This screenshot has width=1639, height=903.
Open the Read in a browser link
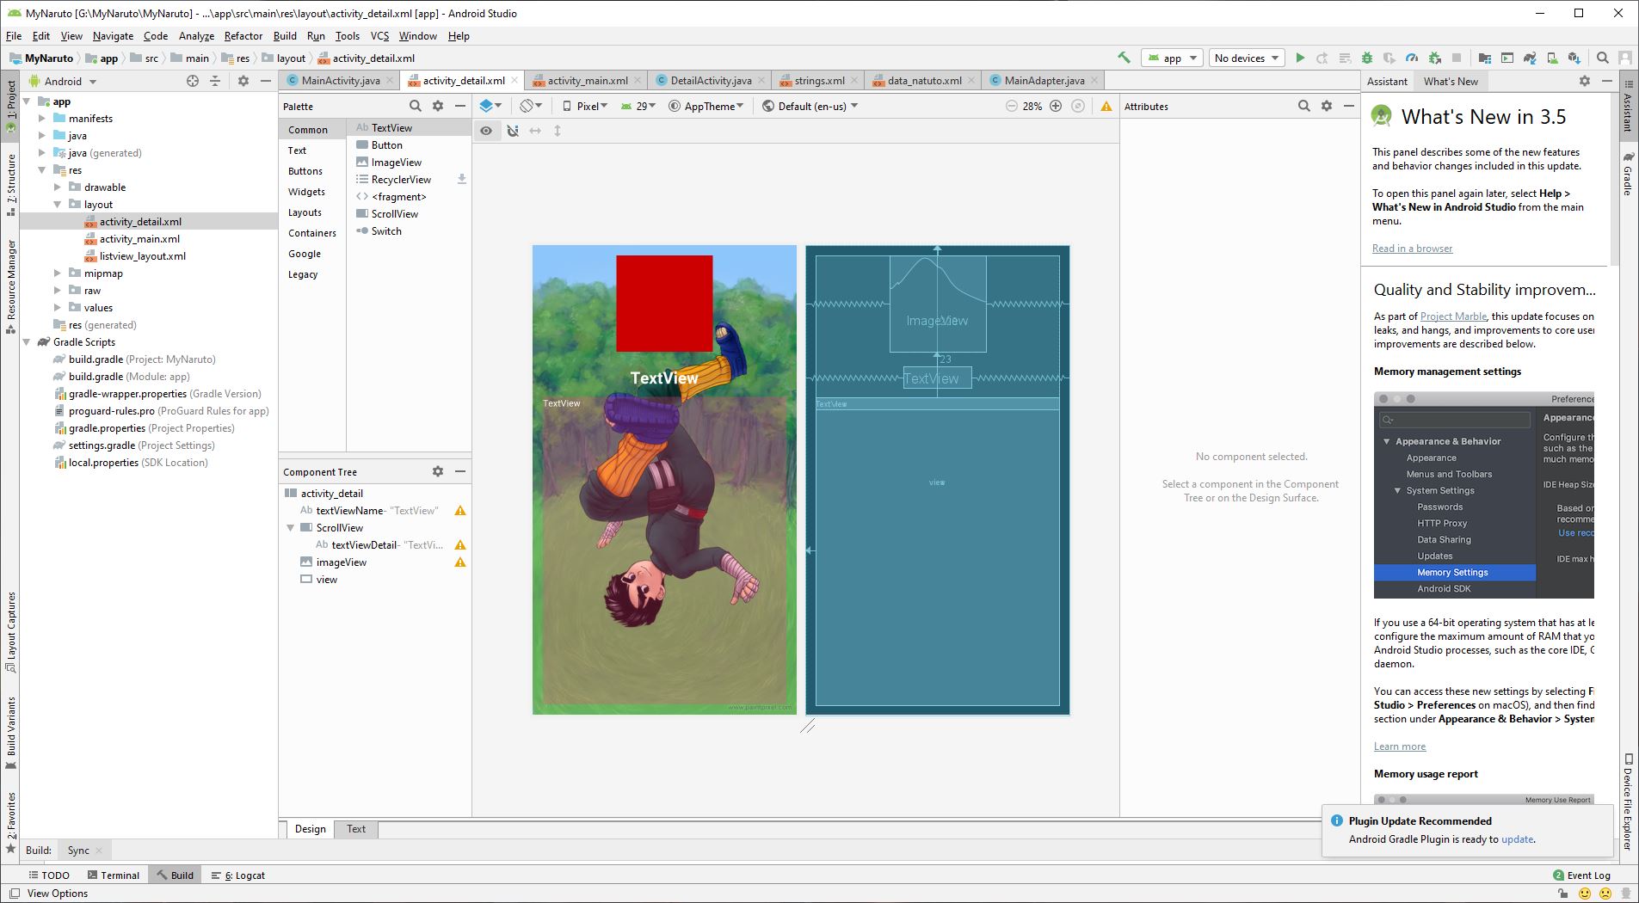pyautogui.click(x=1412, y=249)
